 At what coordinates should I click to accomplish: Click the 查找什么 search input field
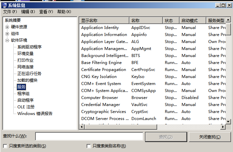click(89, 136)
